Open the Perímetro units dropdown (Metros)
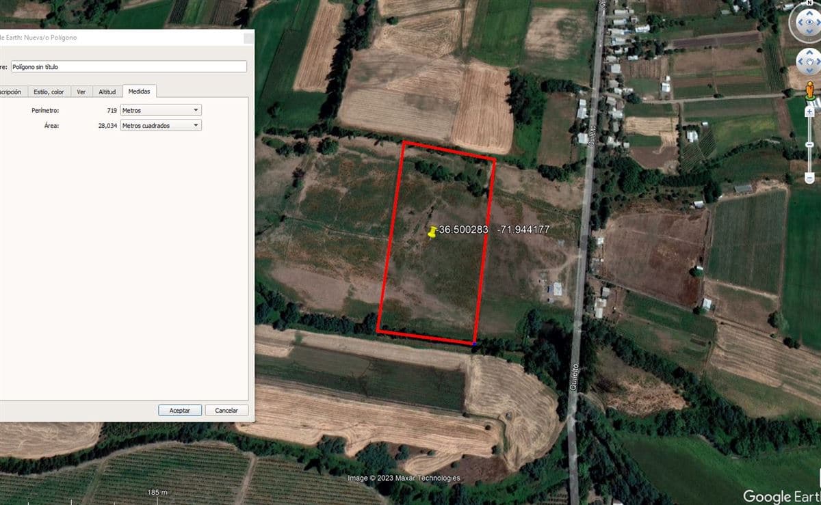 161,110
